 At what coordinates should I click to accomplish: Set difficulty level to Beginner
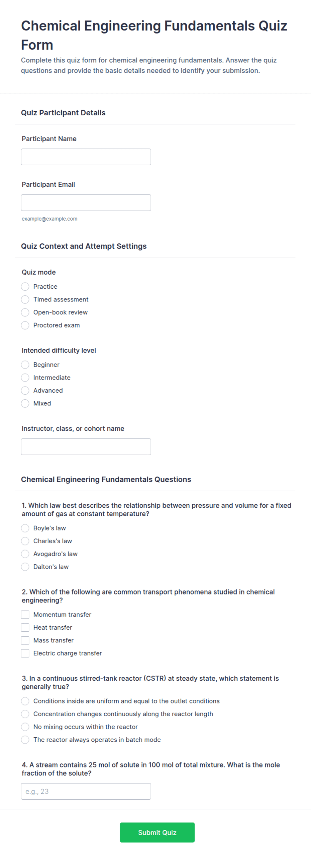(25, 364)
